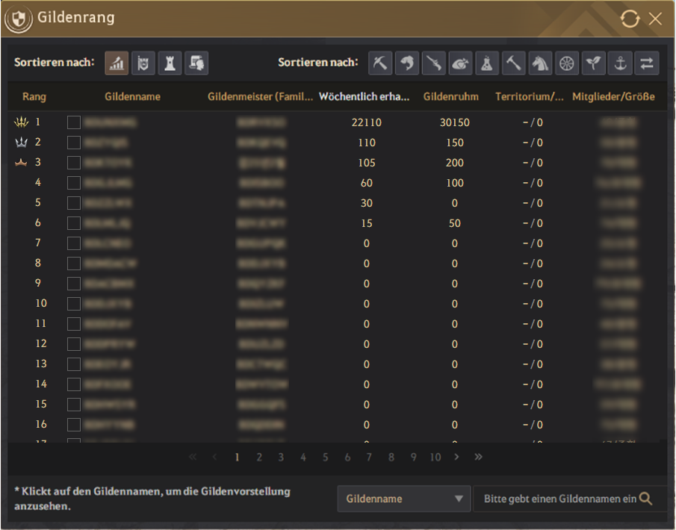The width and height of the screenshot is (676, 530).
Task: Open the Gildenname search type dropdown
Action: [403, 499]
